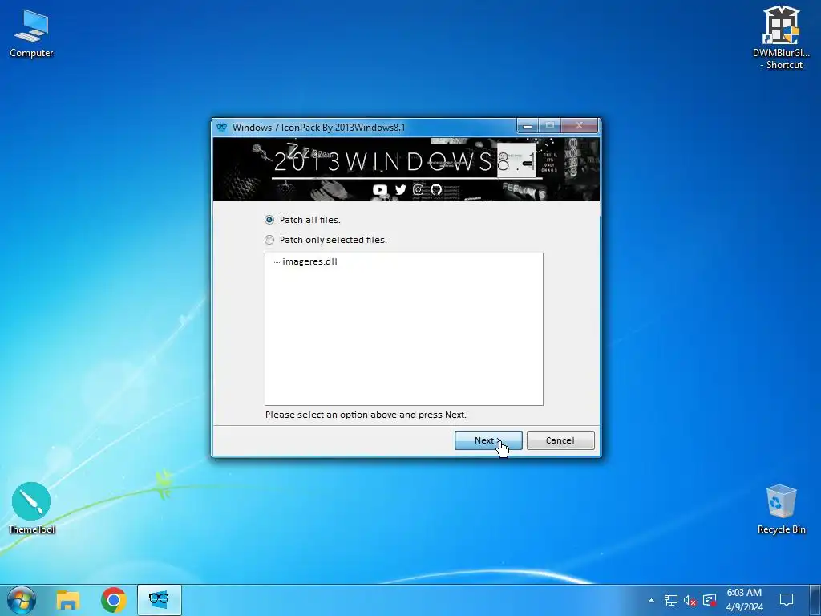Open the Recycle Bin icon
The image size is (821, 616).
pyautogui.click(x=781, y=509)
